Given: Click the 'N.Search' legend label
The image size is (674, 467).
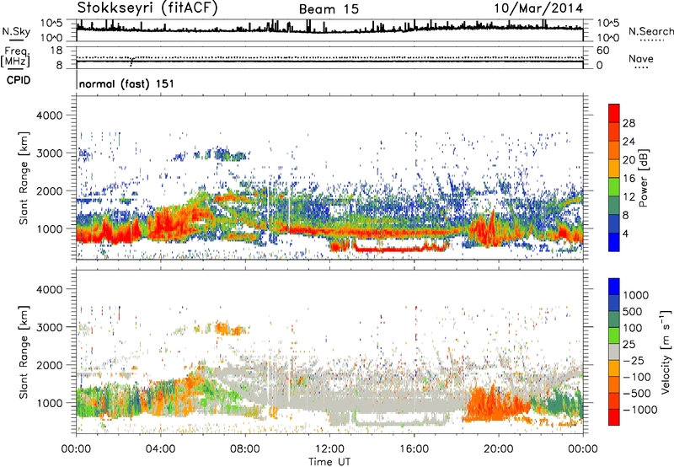Looking at the screenshot, I should [x=651, y=31].
